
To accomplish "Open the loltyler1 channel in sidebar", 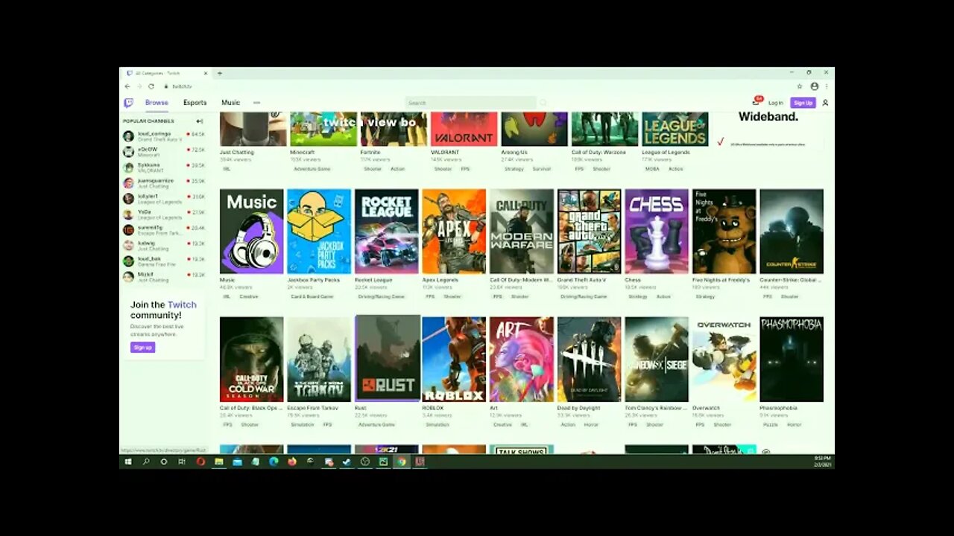I will (x=163, y=199).
